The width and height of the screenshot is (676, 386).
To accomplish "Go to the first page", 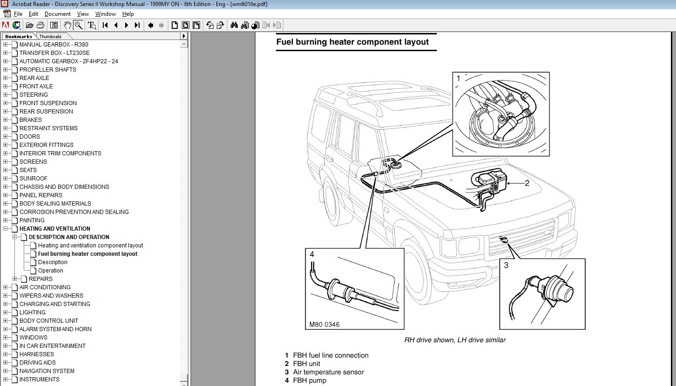I will tap(106, 25).
